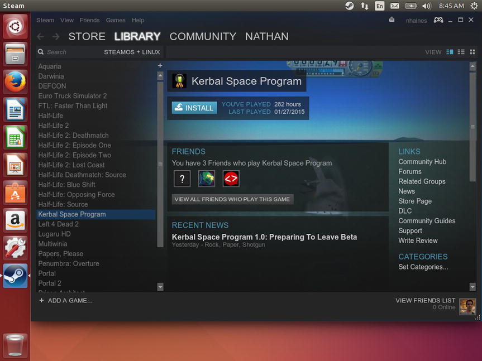
Task: Open LibreOffice Calc from launcher
Action: tap(15, 137)
